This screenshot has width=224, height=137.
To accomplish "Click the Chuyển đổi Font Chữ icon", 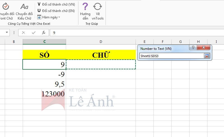I will tap(6, 7).
